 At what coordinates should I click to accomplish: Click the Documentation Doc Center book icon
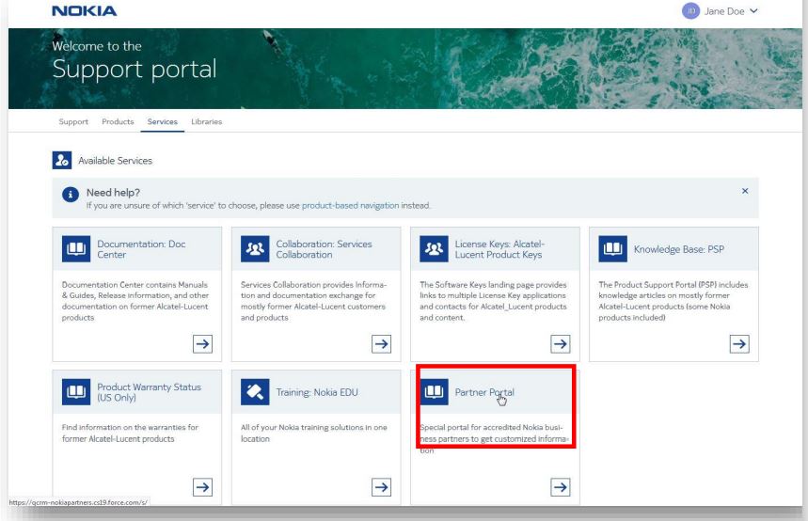(76, 248)
